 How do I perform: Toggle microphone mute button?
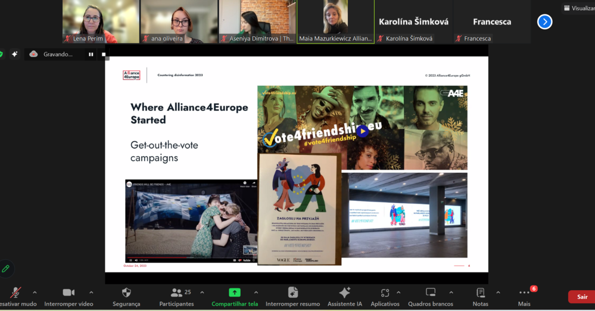point(15,293)
